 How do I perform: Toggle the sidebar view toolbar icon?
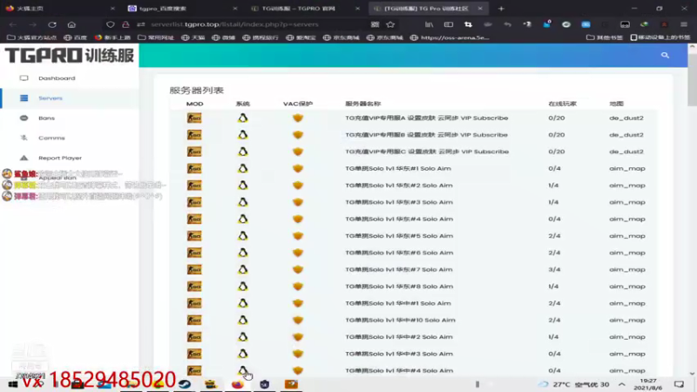click(x=449, y=24)
